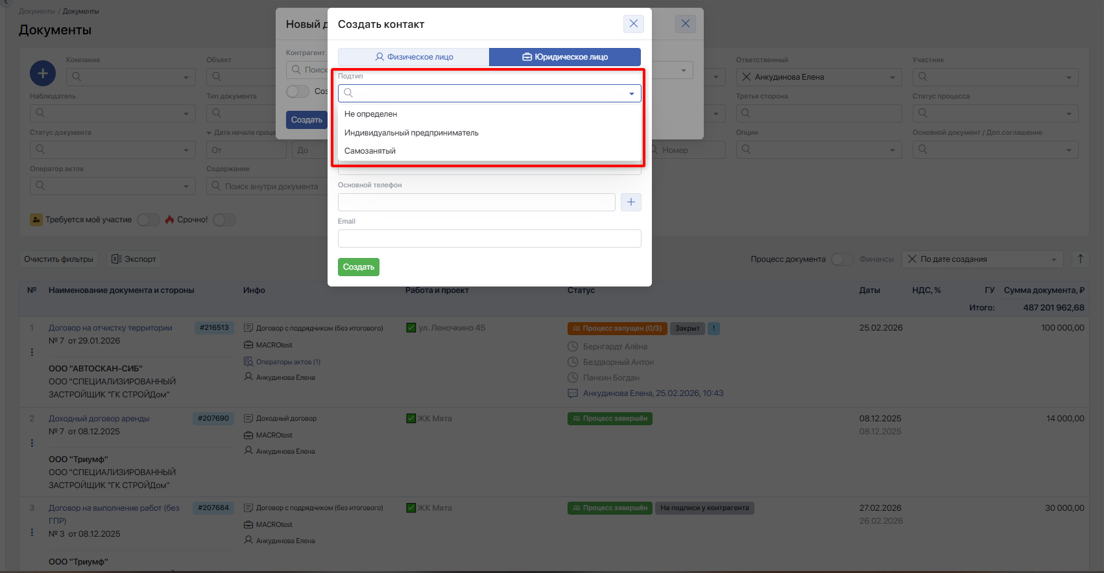
Task: Enable the Срочно! toggle
Action: [224, 220]
